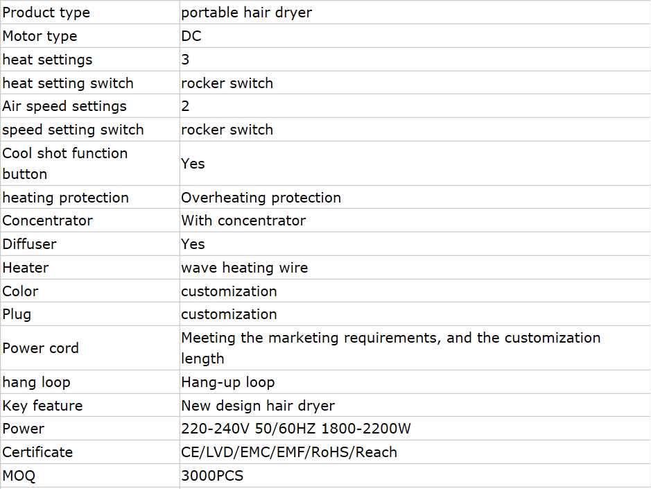Click the 'Air speed settings' cell
651x489 pixels.
pyautogui.click(x=64, y=106)
